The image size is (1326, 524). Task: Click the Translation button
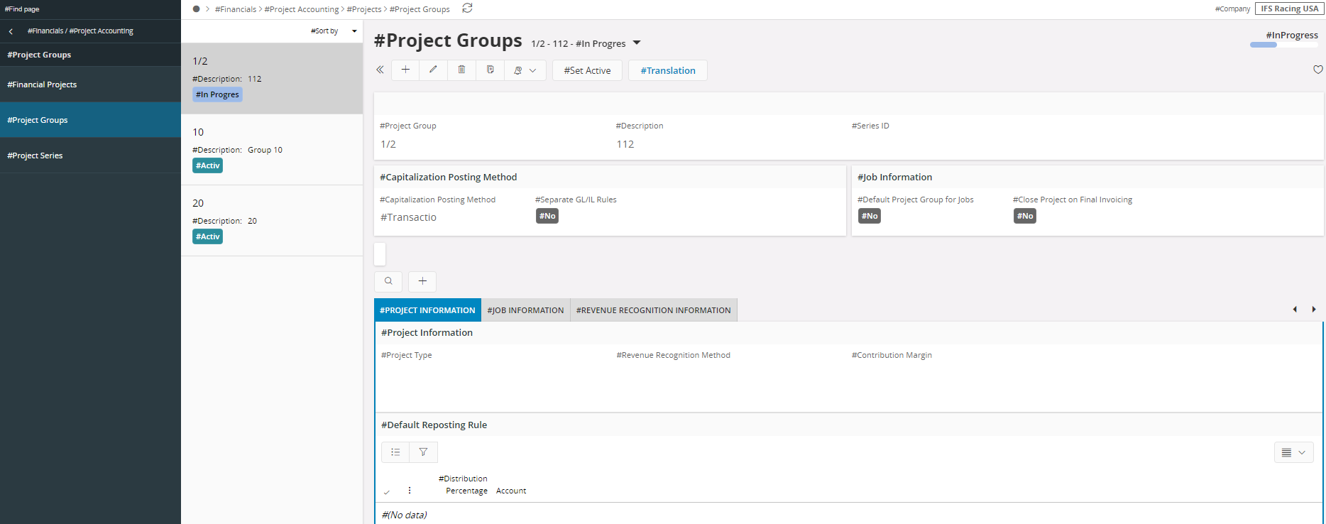click(x=667, y=70)
